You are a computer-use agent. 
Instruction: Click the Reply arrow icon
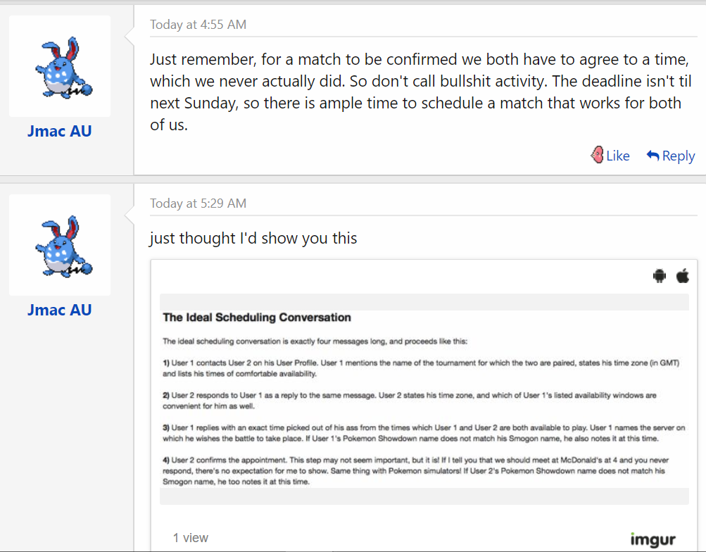point(653,156)
